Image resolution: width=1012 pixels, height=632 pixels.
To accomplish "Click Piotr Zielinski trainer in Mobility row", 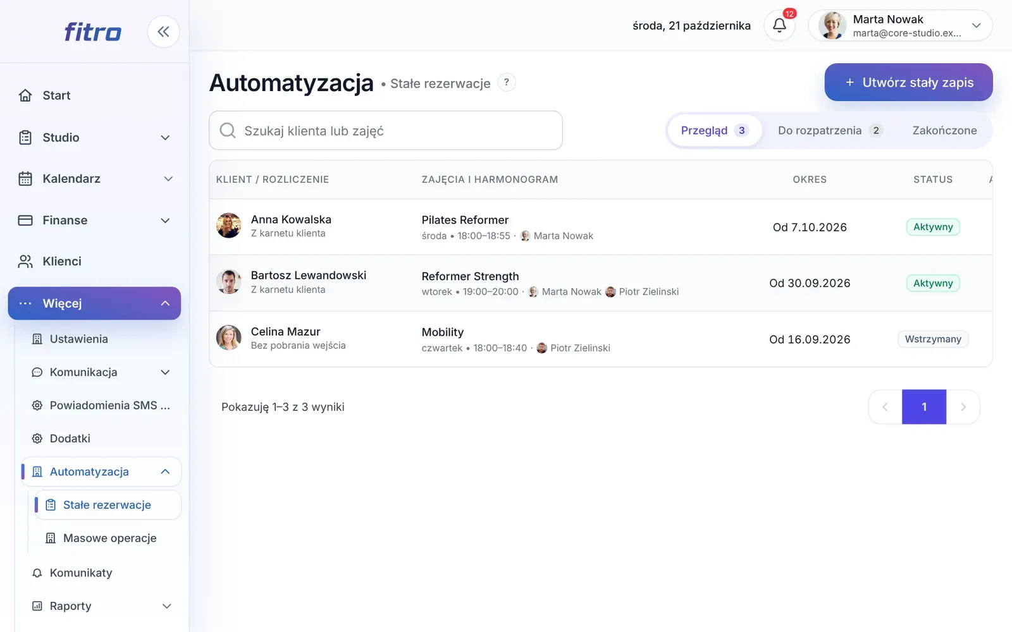I will point(574,348).
